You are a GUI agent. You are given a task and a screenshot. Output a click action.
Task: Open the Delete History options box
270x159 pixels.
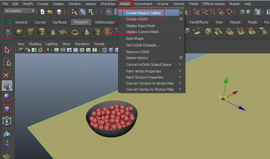(181, 58)
